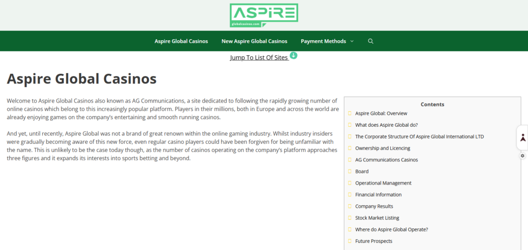Open the Aspire Global Casinos menu item
This screenshot has height=250, width=528.
point(181,41)
